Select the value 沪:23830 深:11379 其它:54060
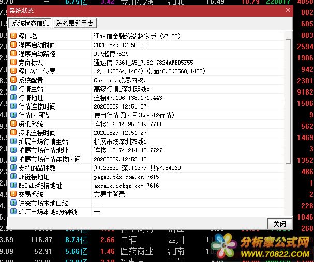Viewport: 314px width, 262px height. [x=137, y=168]
